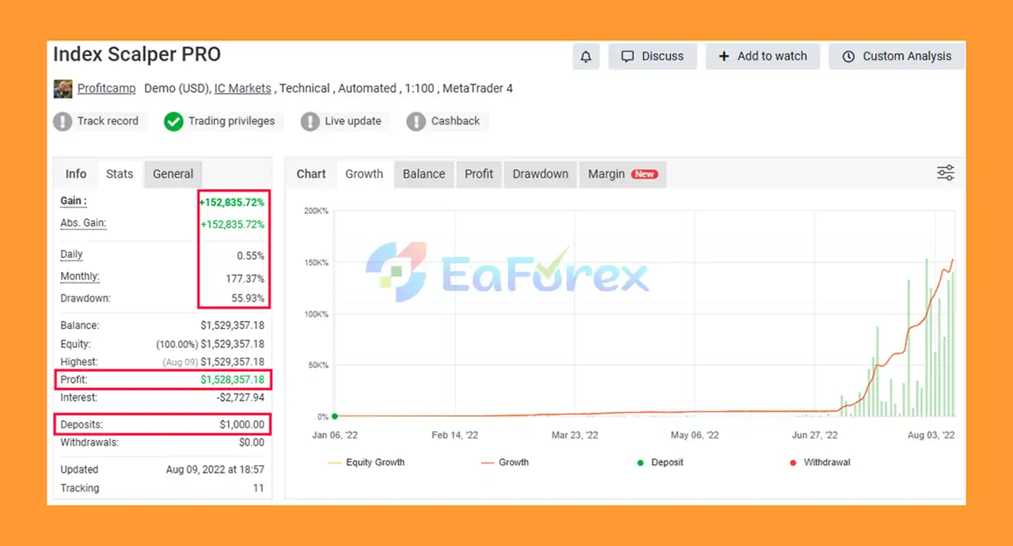Select the Growth chart tab
The height and width of the screenshot is (546, 1013).
364,174
